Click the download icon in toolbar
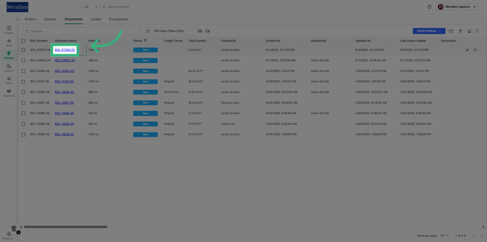 click(460, 31)
